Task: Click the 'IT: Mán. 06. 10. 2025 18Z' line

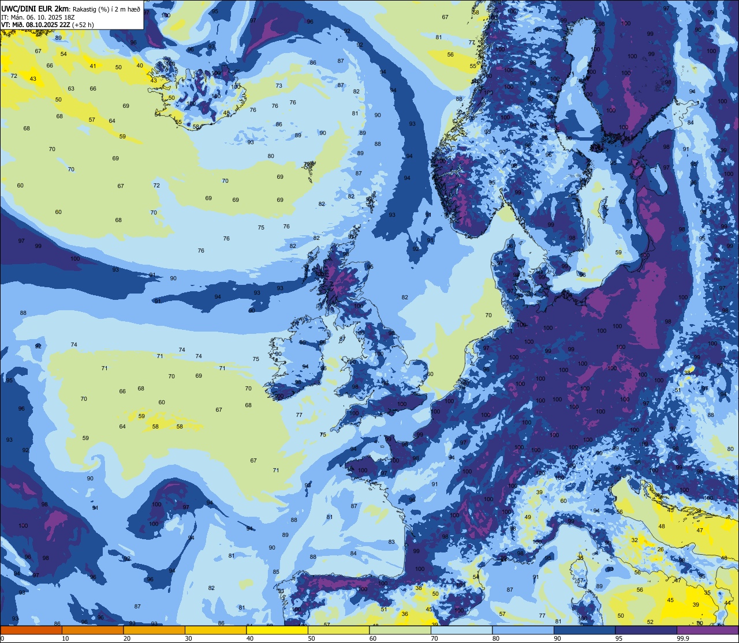Action: click(x=38, y=17)
